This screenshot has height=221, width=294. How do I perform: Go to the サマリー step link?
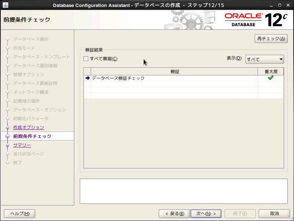pos(22,145)
